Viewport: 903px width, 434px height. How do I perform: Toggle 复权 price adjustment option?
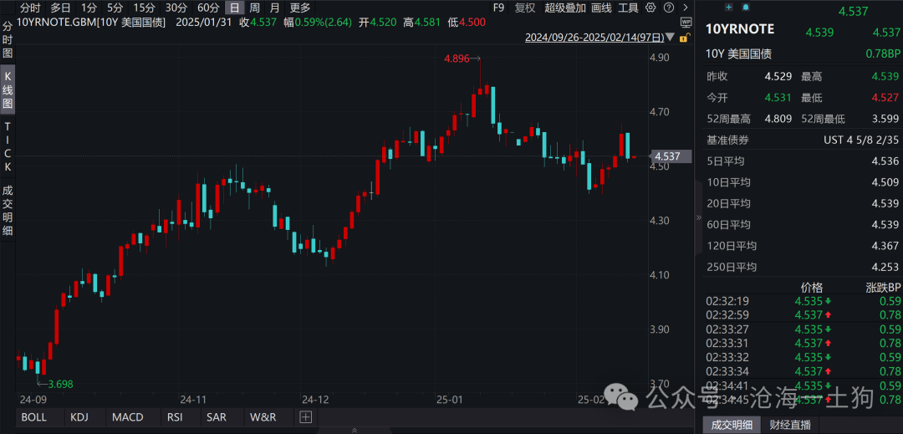[525, 8]
